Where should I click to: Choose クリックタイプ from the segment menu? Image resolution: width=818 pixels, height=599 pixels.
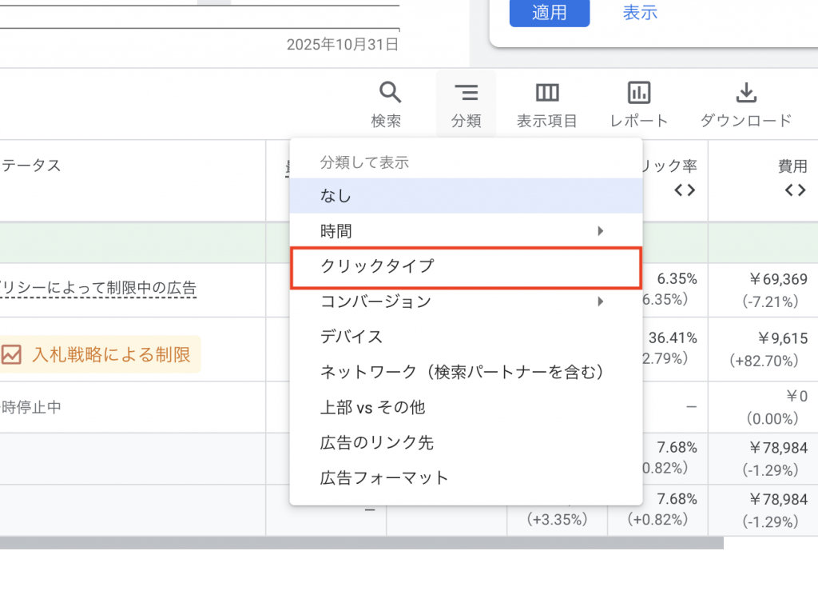pos(377,266)
